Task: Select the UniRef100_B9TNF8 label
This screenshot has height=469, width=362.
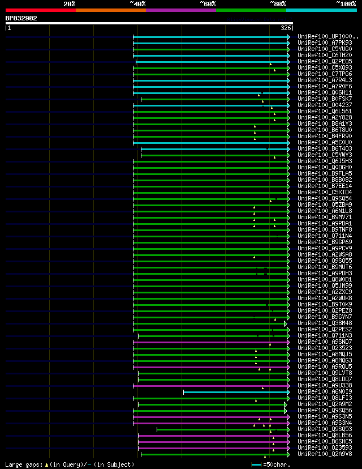Action: (x=325, y=229)
